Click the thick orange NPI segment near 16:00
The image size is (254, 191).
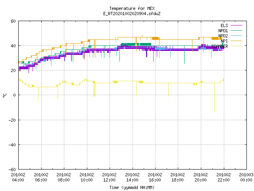(155, 38)
